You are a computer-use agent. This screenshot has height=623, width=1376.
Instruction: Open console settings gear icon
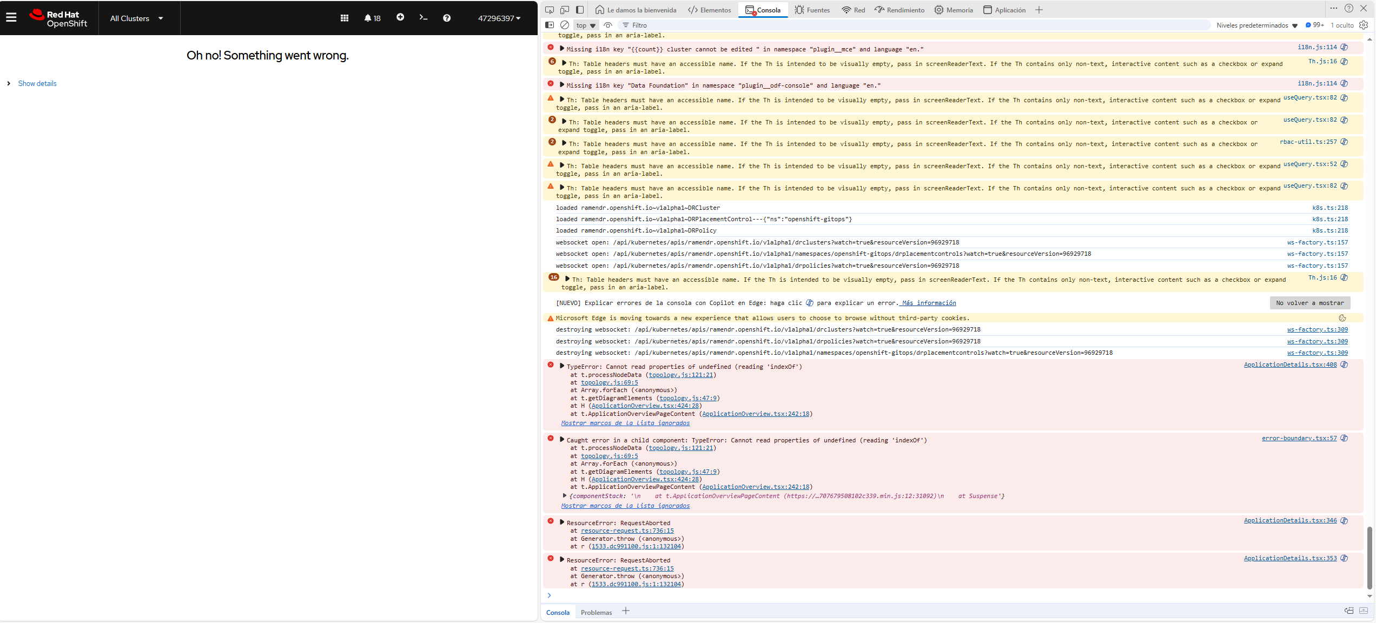coord(1364,25)
